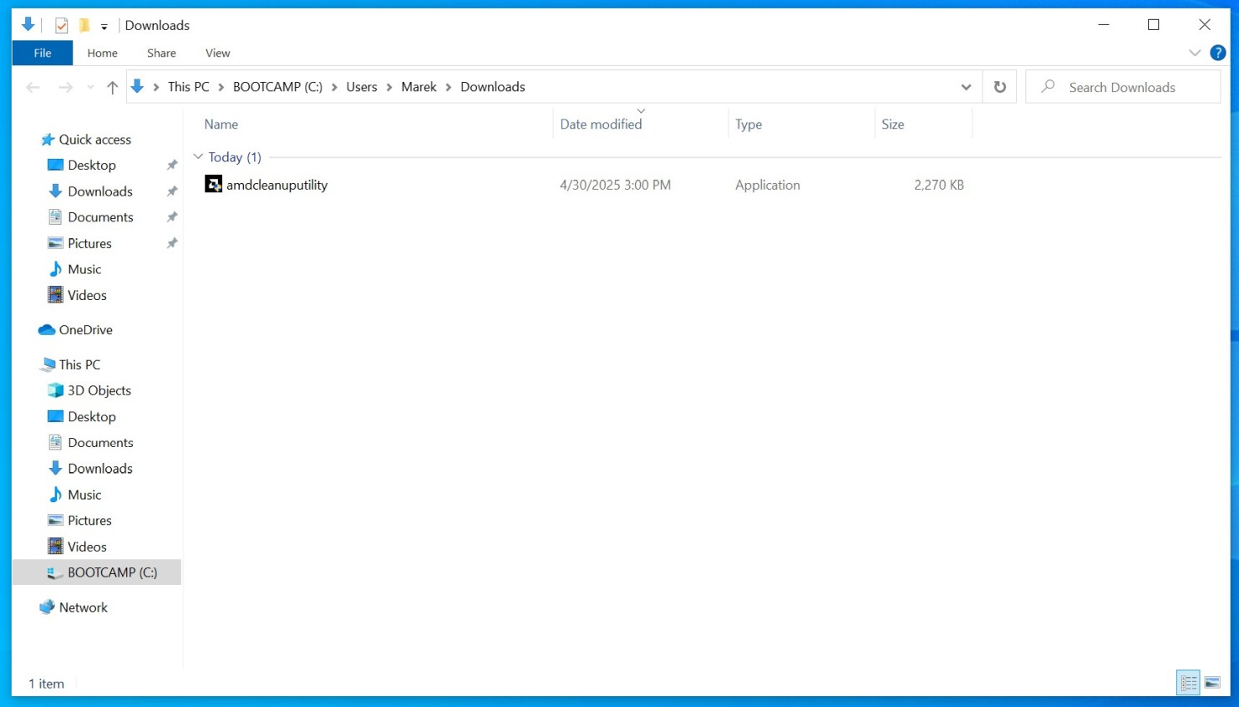This screenshot has width=1239, height=707.
Task: Select Quick access in navigation pane
Action: (94, 140)
